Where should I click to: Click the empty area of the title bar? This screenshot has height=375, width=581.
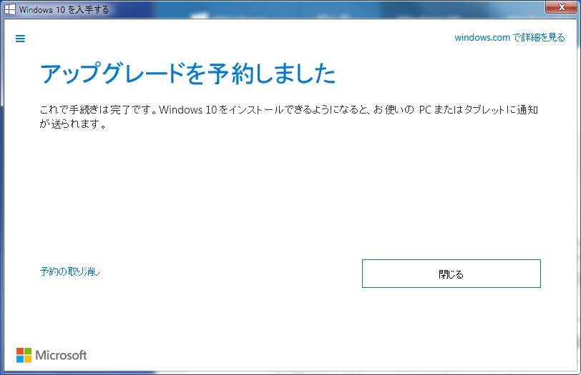(322, 9)
